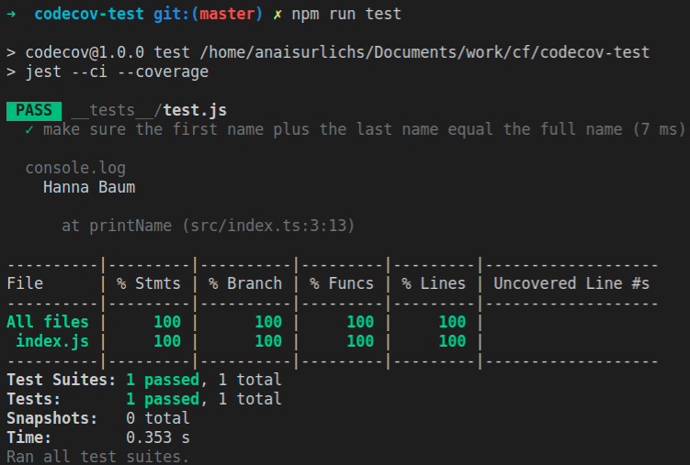Click the % Funcs column header

342,283
